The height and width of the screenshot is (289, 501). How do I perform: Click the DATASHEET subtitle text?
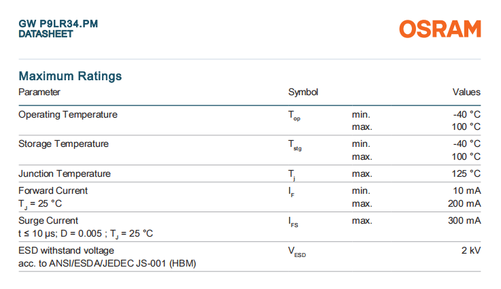(x=46, y=33)
